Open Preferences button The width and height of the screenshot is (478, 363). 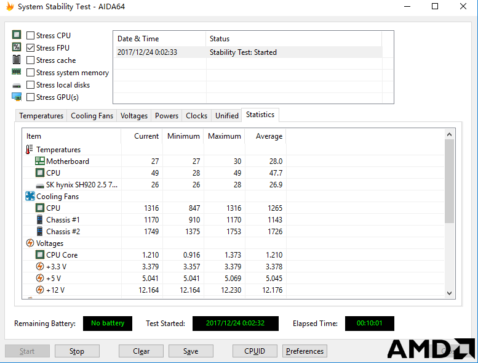305,351
